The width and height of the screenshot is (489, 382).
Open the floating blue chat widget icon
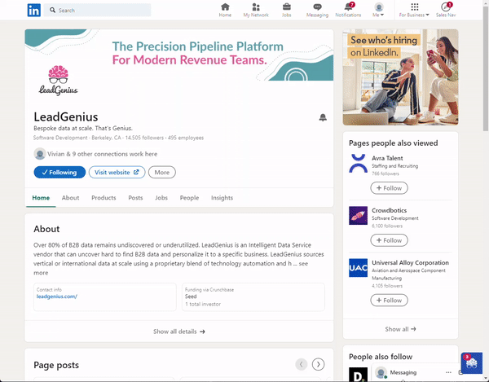[472, 363]
